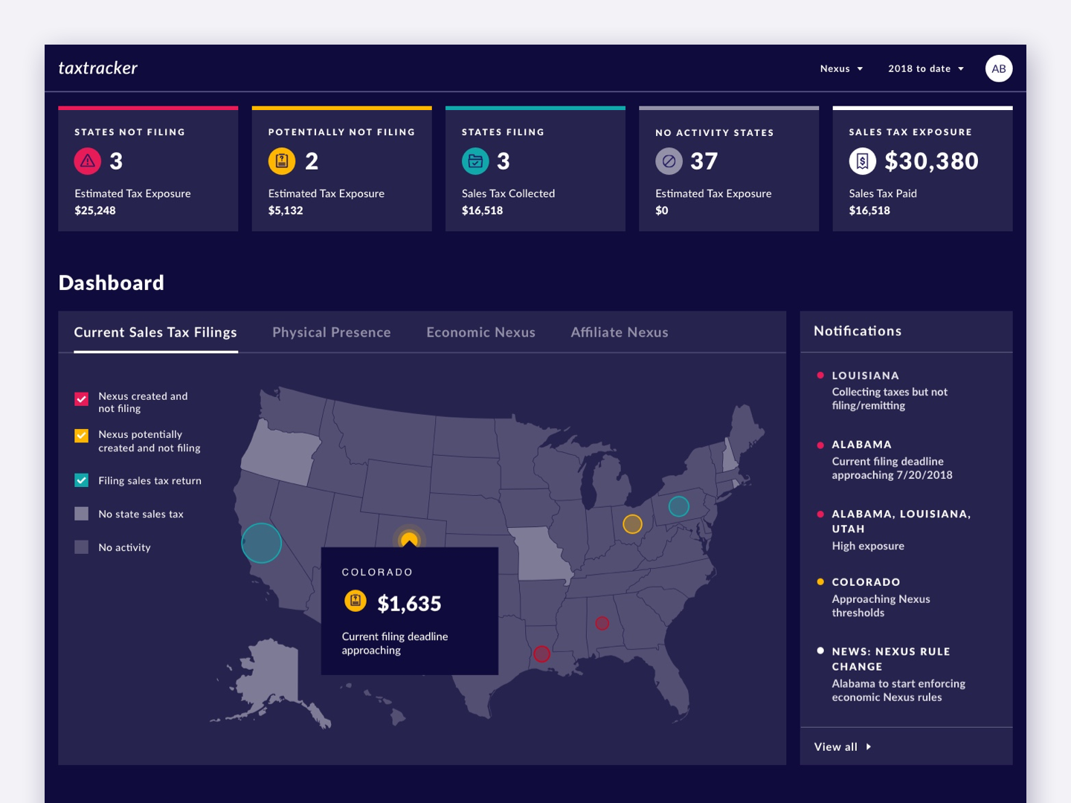This screenshot has width=1071, height=803.
Task: Uncheck Nexus created and not filing
Action: point(81,399)
